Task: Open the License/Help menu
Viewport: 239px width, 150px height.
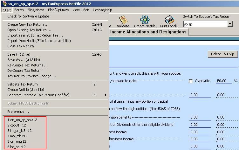Action: [102, 10]
